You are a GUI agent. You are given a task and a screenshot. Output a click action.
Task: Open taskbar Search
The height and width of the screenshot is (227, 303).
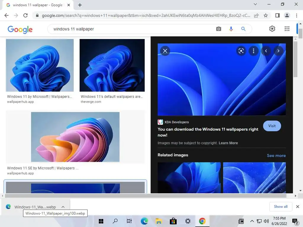coord(115,221)
